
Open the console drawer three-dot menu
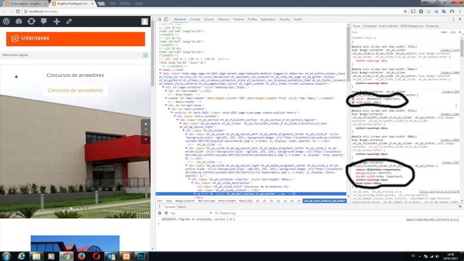pyautogui.click(x=159, y=207)
